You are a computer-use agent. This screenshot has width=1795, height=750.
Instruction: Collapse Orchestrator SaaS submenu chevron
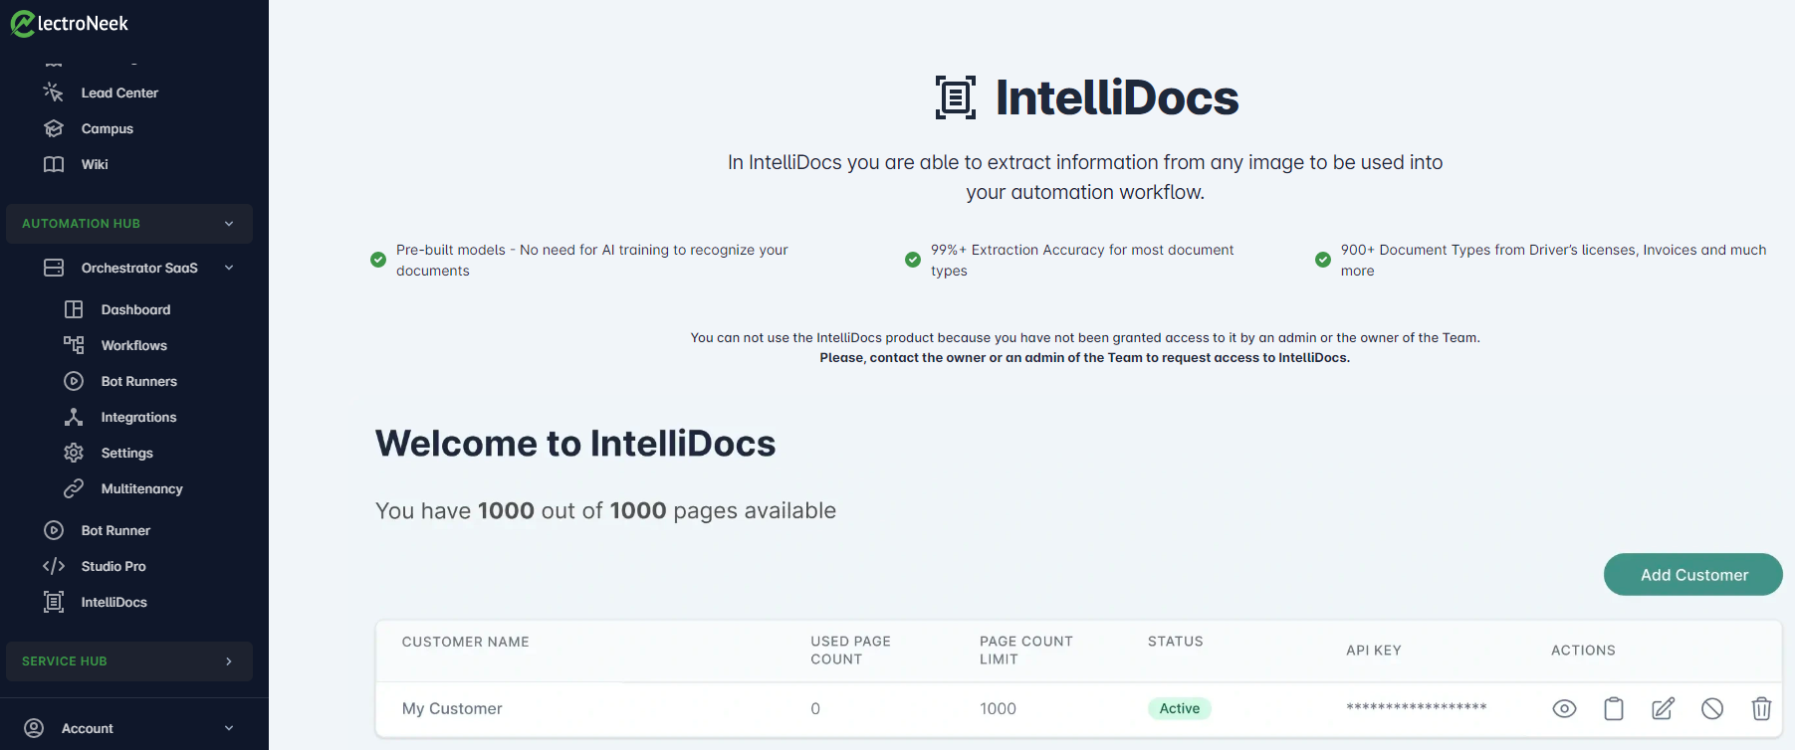tap(229, 268)
